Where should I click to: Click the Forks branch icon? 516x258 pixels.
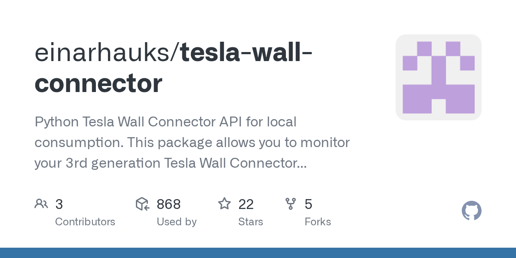(x=291, y=204)
